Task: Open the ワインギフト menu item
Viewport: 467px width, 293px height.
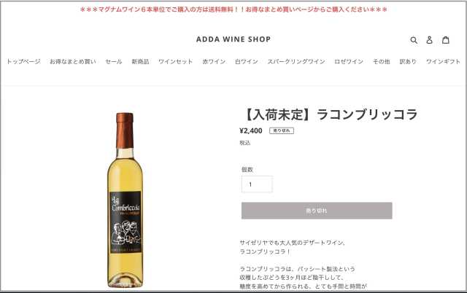Action: click(x=443, y=61)
